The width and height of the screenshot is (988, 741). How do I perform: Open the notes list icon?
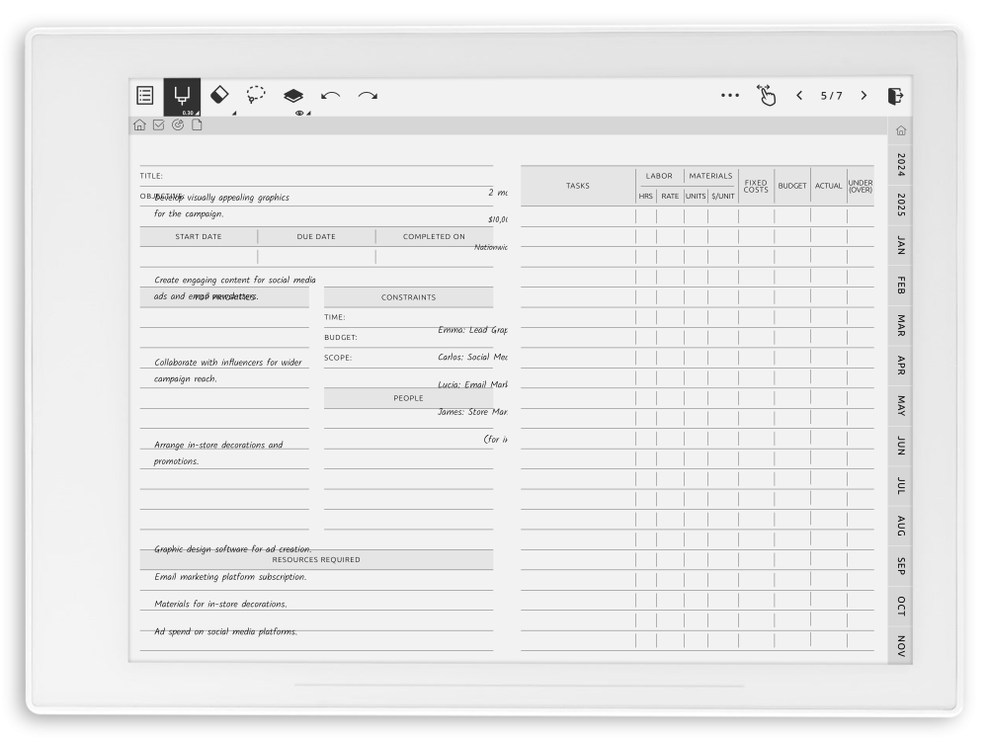click(144, 95)
